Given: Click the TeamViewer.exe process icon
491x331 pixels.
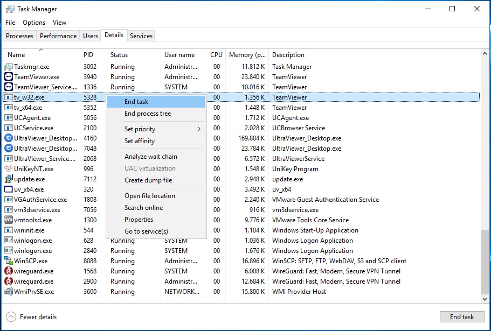Looking at the screenshot, I should tap(9, 77).
